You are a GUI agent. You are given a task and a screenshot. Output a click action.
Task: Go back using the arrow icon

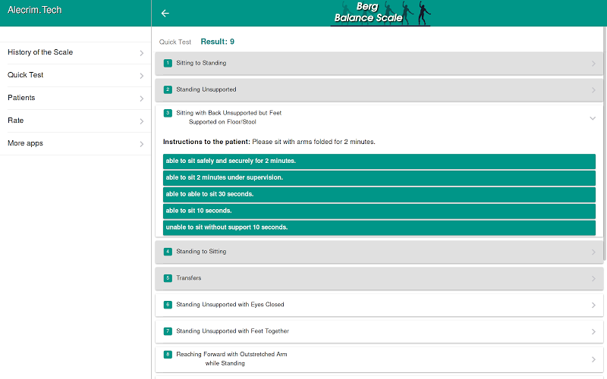pos(165,13)
